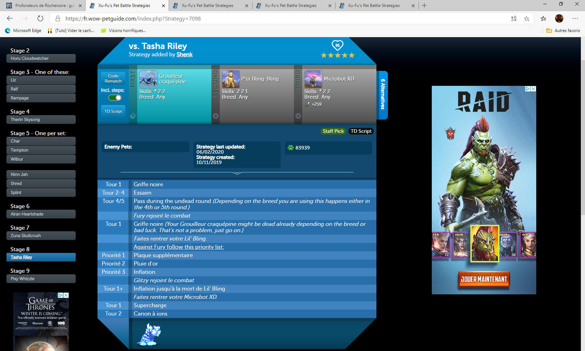Viewport: 585px width, 351px height.
Task: Switch to the second Xu-Fu's Pet Battle Strategies tab
Action: tap(208, 6)
